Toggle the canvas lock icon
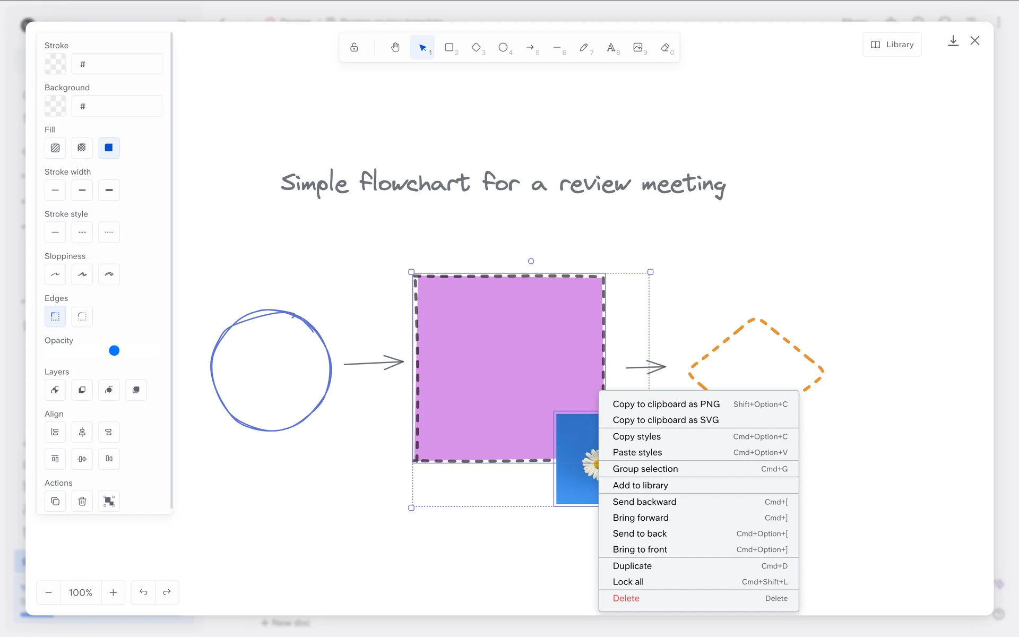The width and height of the screenshot is (1019, 637). (x=354, y=47)
